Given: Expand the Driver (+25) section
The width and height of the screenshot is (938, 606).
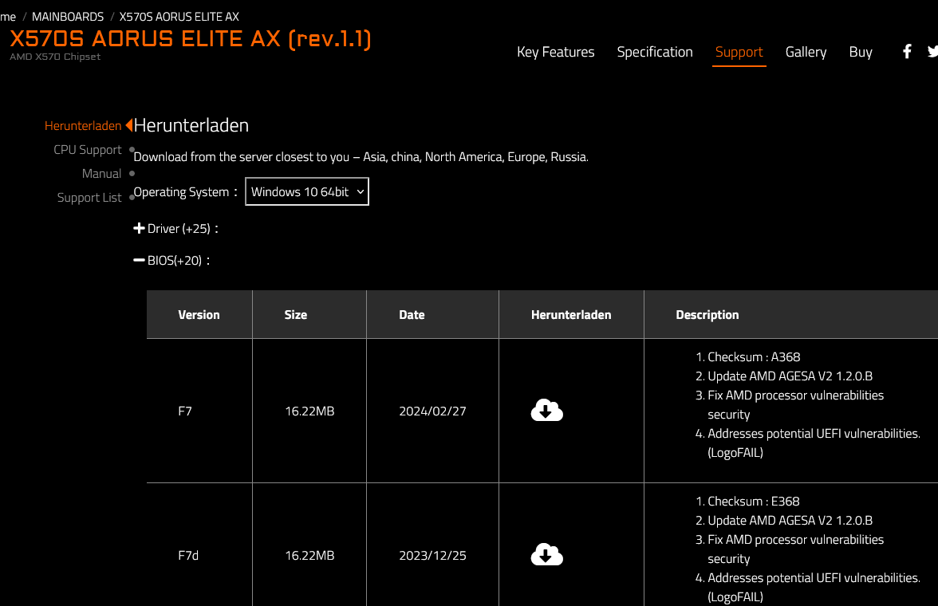Looking at the screenshot, I should tap(175, 229).
